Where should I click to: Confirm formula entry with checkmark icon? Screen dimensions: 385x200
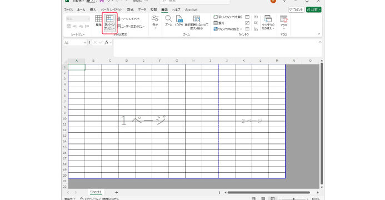tap(101, 42)
